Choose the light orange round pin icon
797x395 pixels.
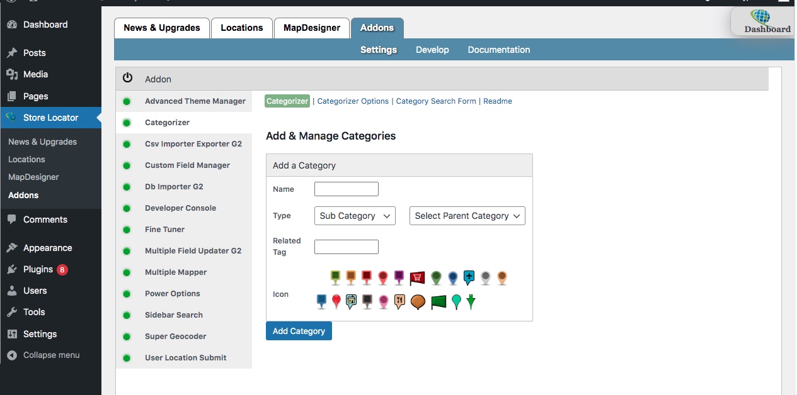[502, 278]
